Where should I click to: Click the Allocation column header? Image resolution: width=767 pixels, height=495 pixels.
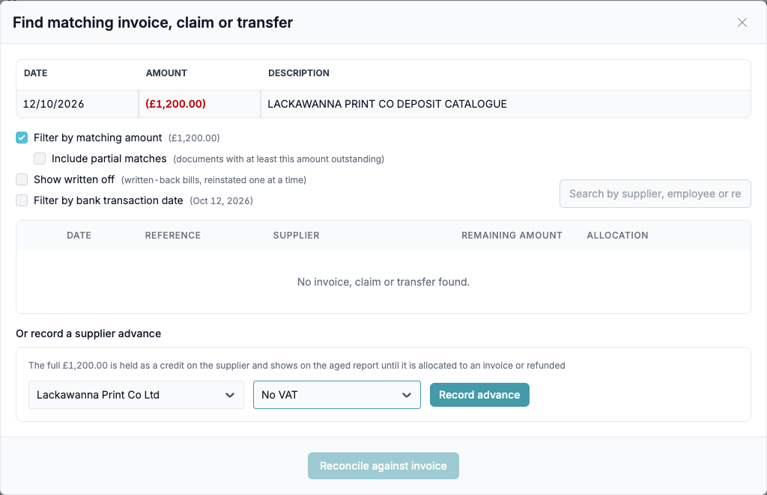click(617, 236)
